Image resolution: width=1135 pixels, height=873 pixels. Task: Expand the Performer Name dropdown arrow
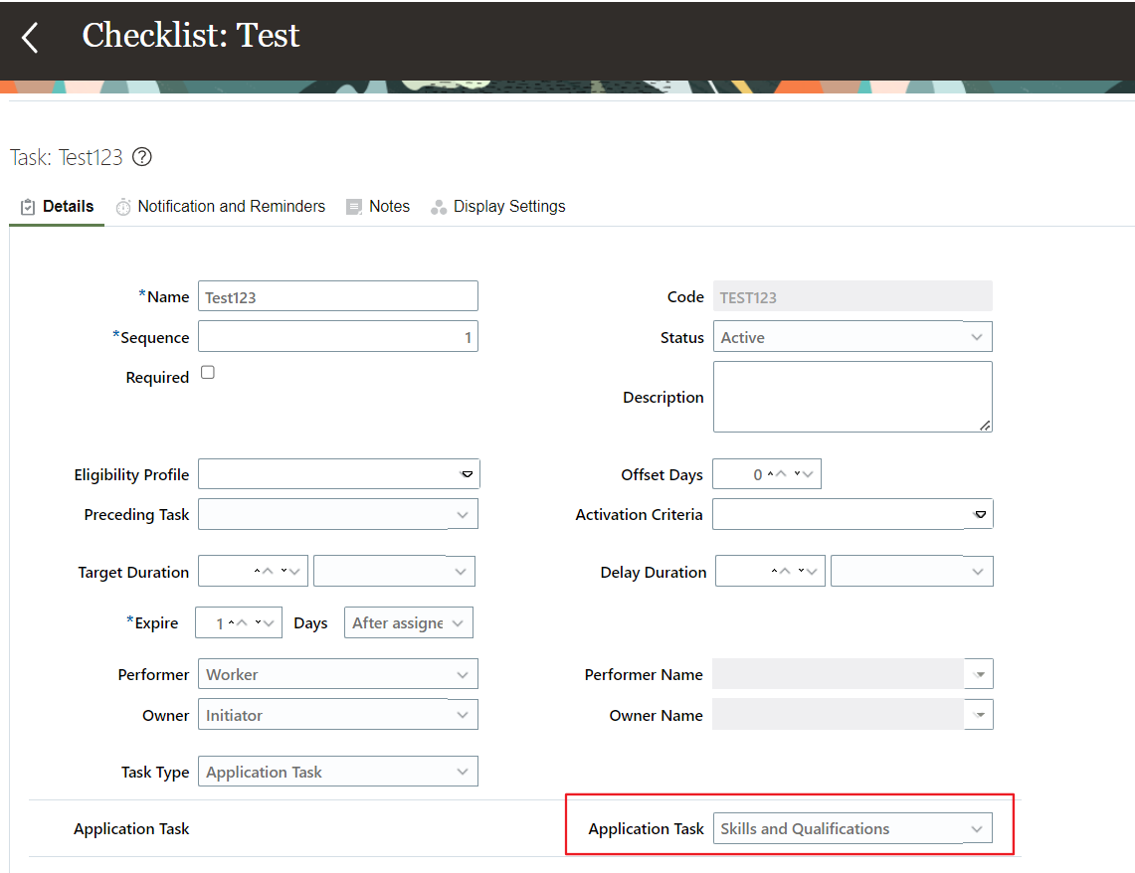pyautogui.click(x=979, y=674)
